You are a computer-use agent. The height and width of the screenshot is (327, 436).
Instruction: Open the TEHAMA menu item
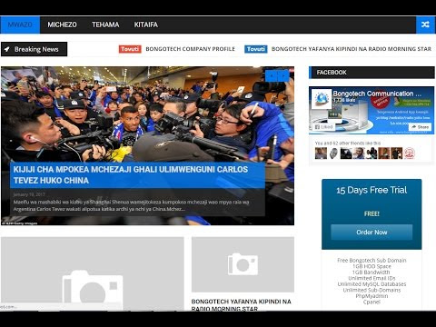coord(105,25)
